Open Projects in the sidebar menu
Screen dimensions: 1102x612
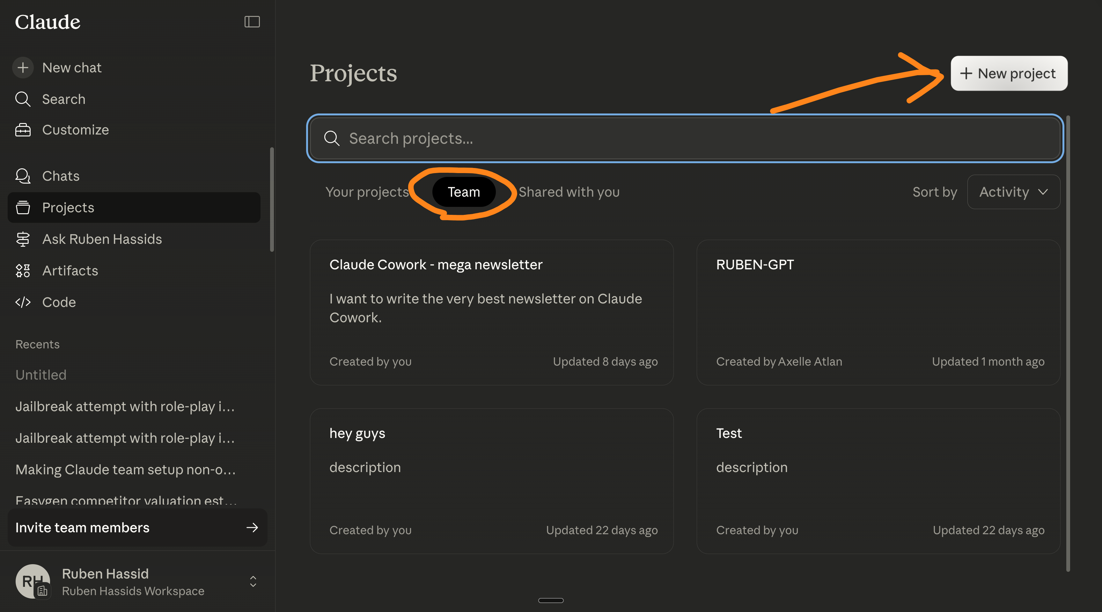click(68, 208)
